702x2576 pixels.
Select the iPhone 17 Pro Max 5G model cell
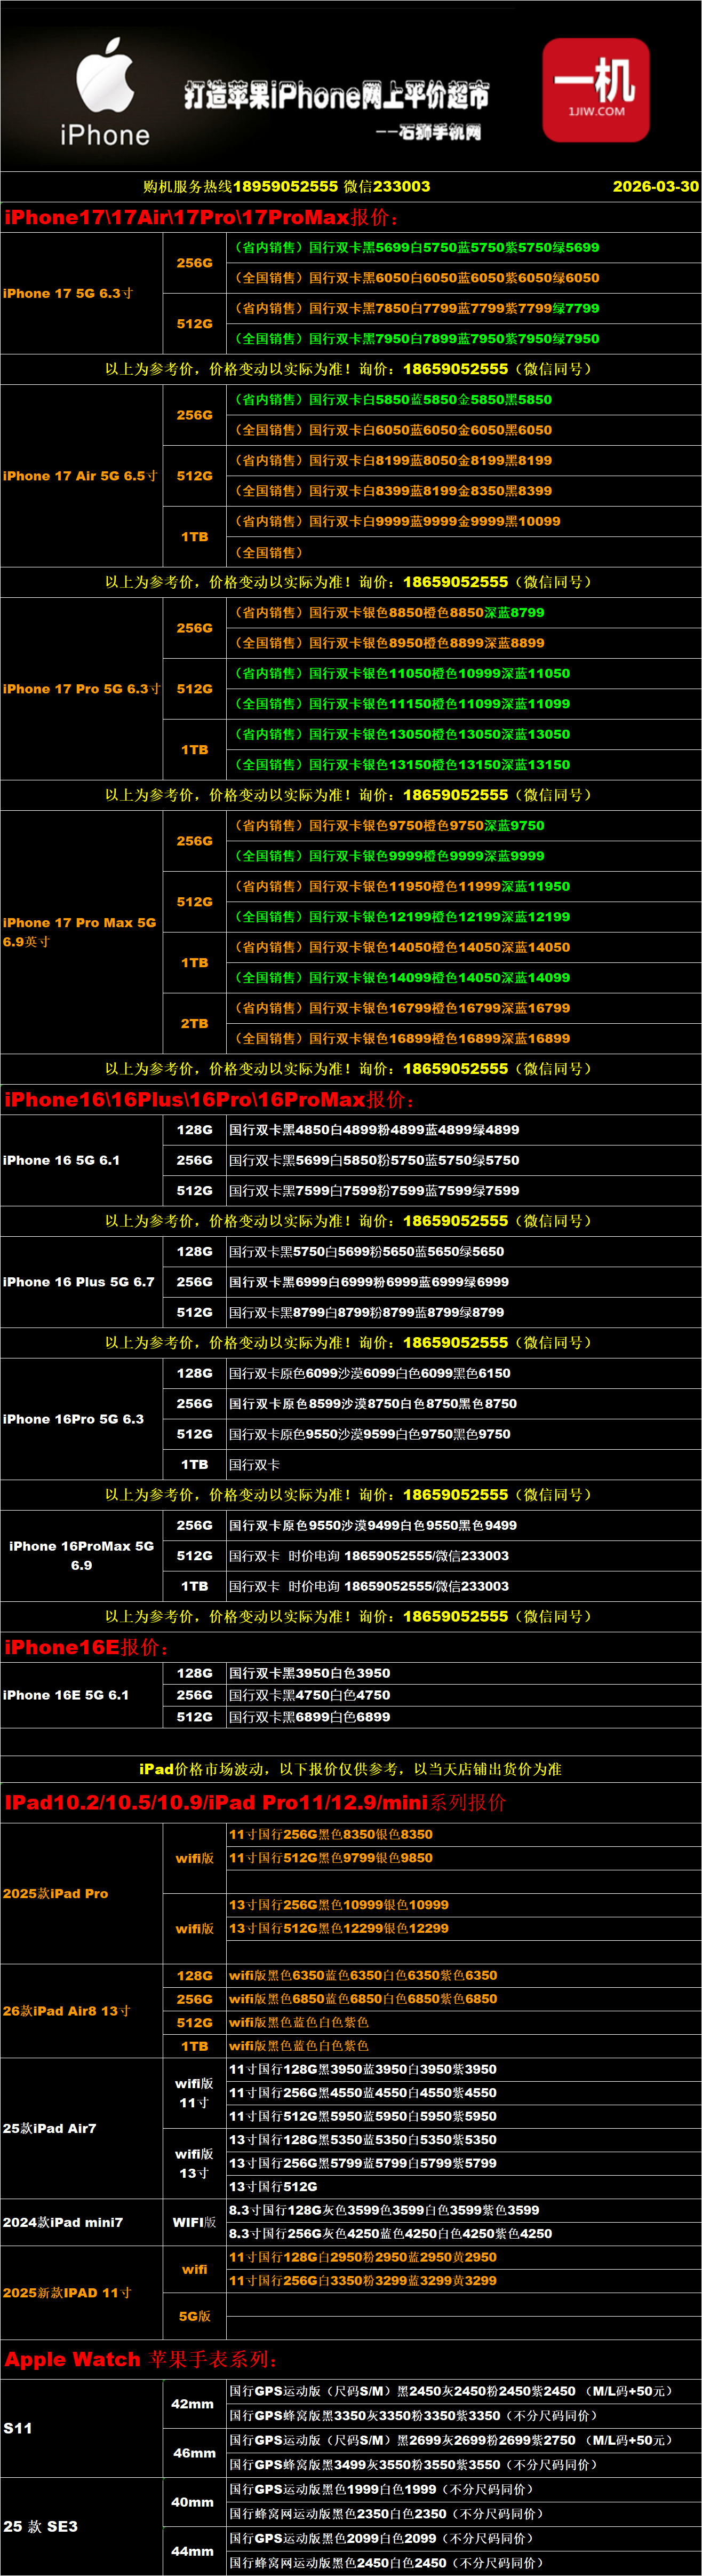[x=80, y=932]
